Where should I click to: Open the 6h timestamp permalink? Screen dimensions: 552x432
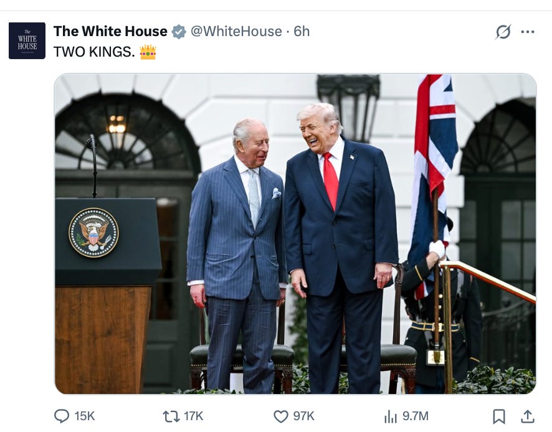click(302, 31)
